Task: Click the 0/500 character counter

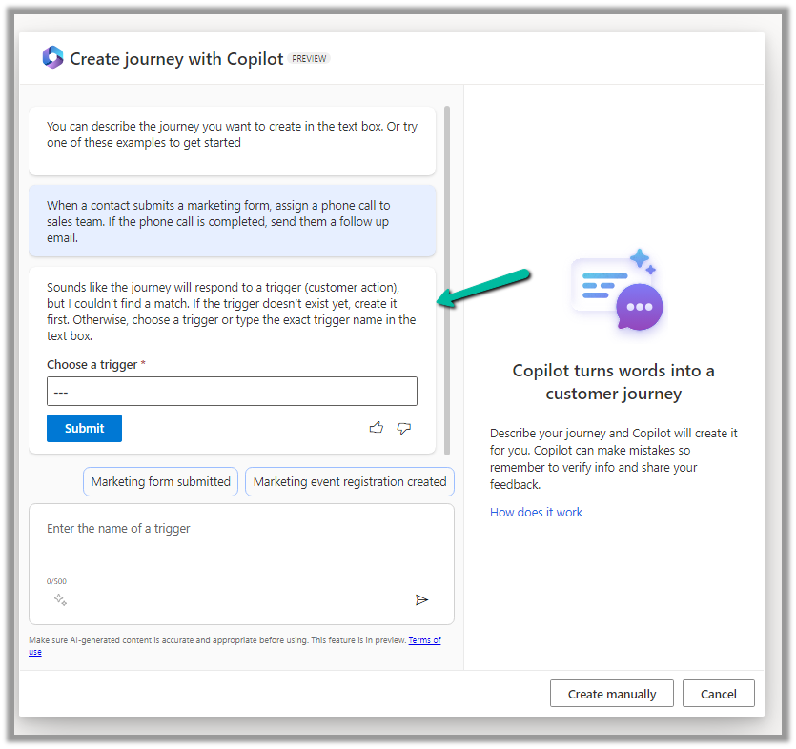Action: tap(56, 581)
